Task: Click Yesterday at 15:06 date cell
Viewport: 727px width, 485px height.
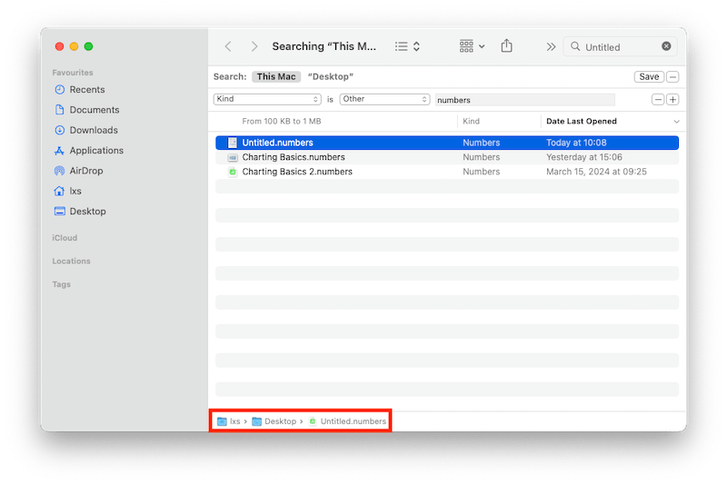Action: point(583,157)
